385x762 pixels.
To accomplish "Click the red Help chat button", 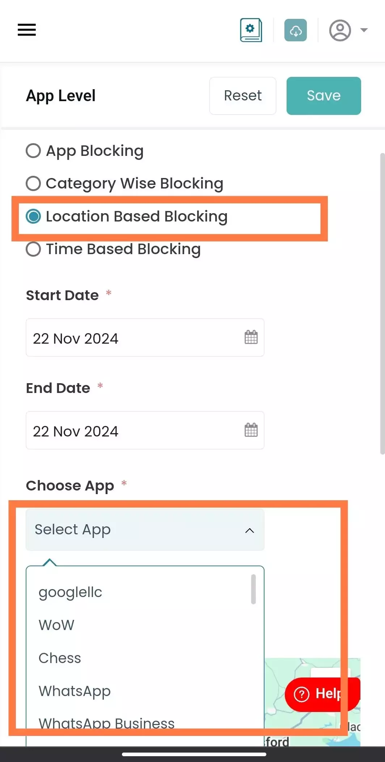I will [322, 694].
